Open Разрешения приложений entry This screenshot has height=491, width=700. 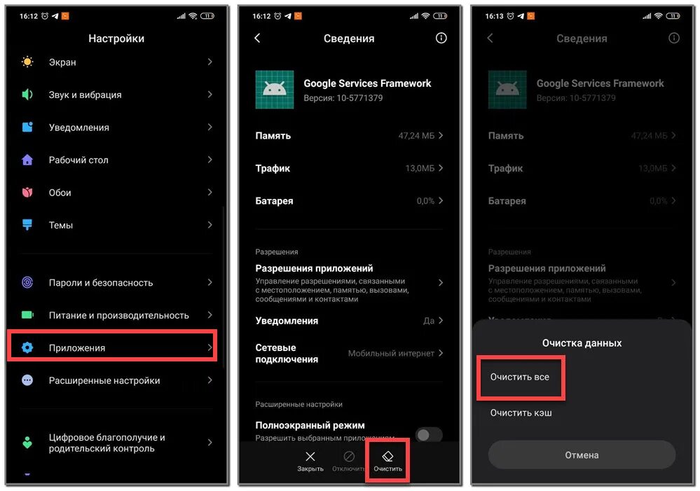point(349,282)
